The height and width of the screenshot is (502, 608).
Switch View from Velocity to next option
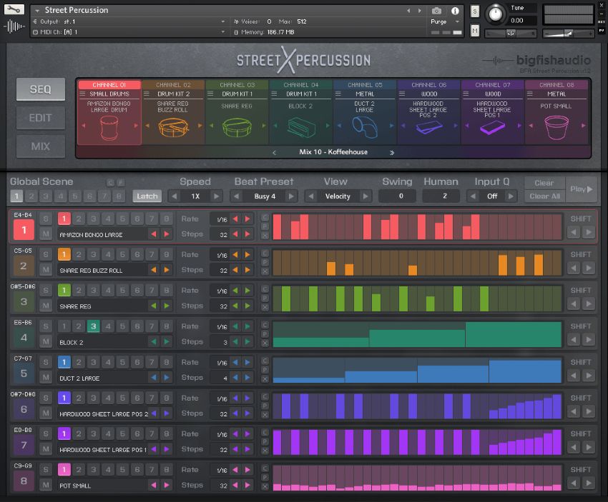pyautogui.click(x=366, y=196)
